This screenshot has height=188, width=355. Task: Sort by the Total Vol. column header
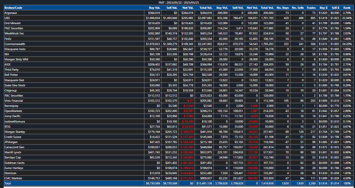[x=267, y=8]
